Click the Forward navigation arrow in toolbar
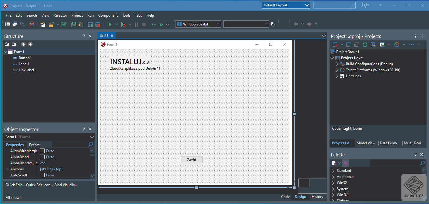 [309, 24]
